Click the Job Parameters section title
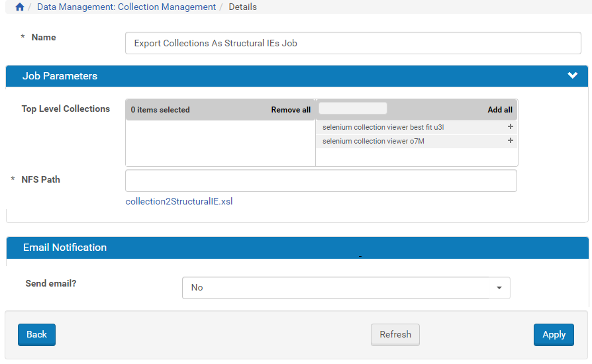Viewport: 592px width, 364px height. [60, 76]
